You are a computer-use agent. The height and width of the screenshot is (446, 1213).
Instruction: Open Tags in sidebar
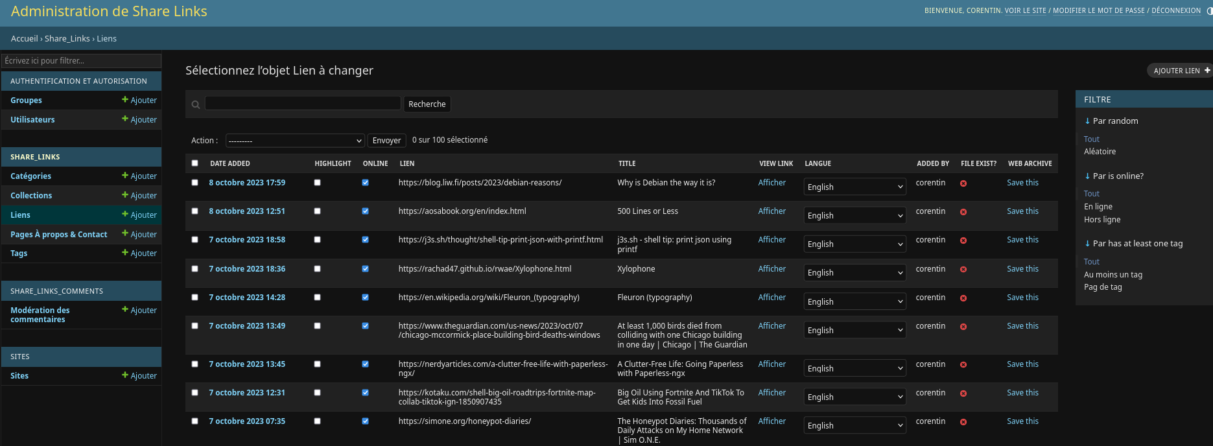pyautogui.click(x=19, y=253)
